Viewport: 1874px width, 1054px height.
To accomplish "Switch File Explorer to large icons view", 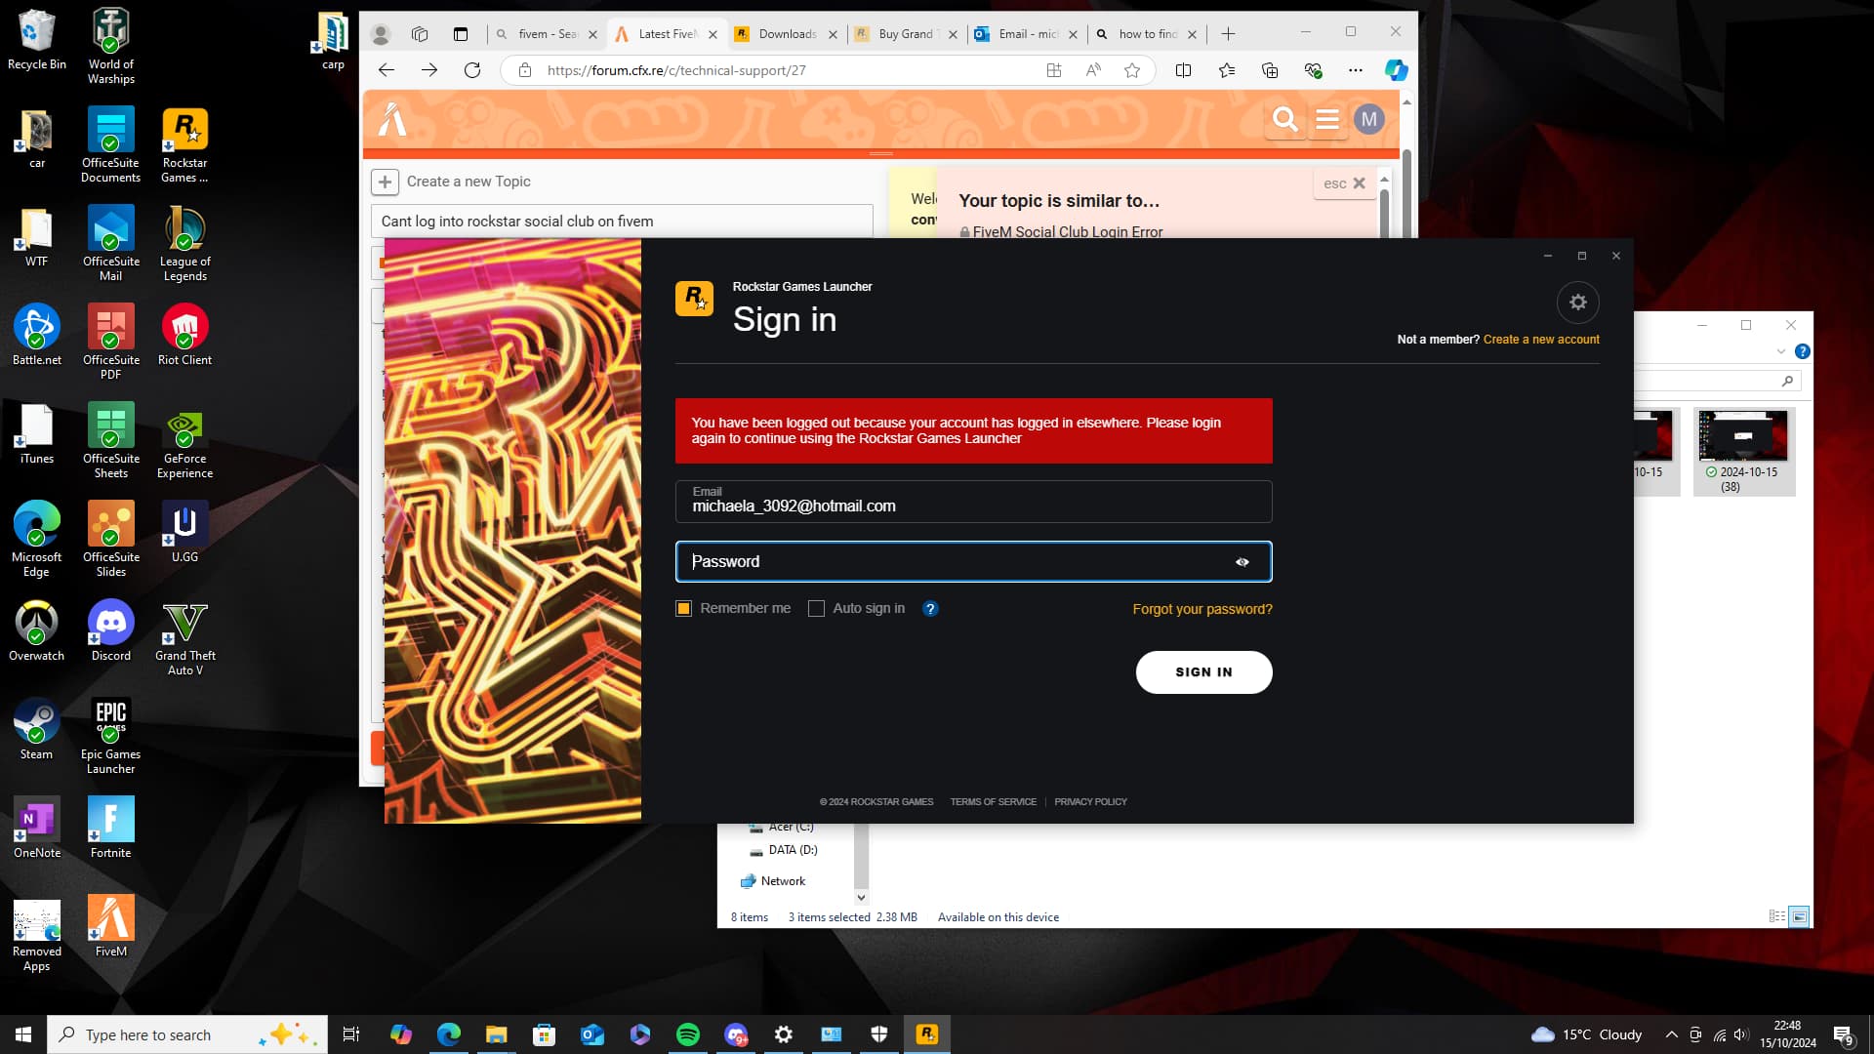I will (1799, 916).
